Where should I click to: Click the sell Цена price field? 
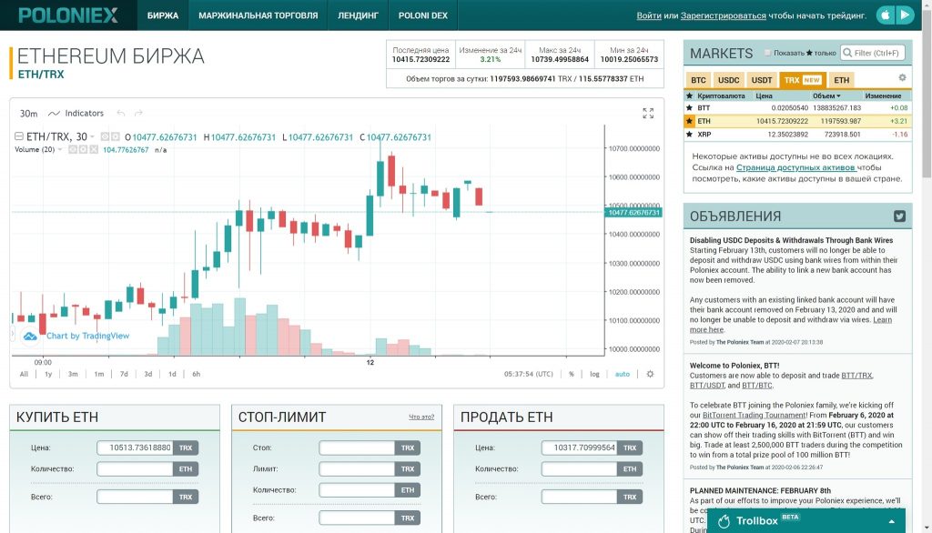579,448
